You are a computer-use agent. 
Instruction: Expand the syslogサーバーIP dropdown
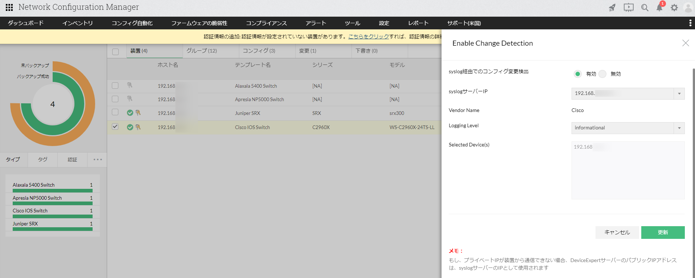pyautogui.click(x=679, y=94)
